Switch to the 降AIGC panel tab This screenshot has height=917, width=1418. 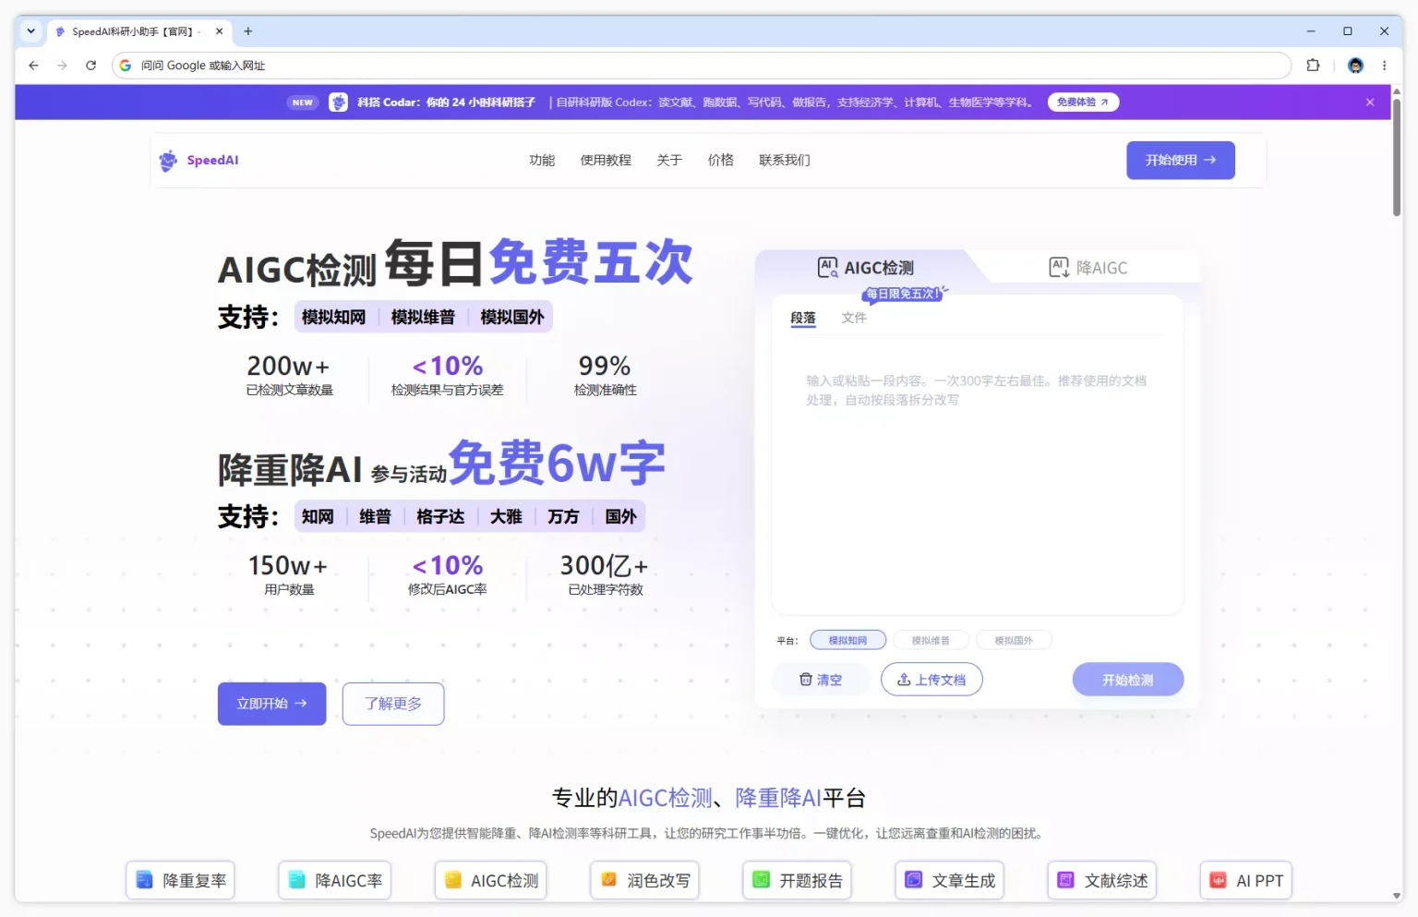[x=1088, y=268]
